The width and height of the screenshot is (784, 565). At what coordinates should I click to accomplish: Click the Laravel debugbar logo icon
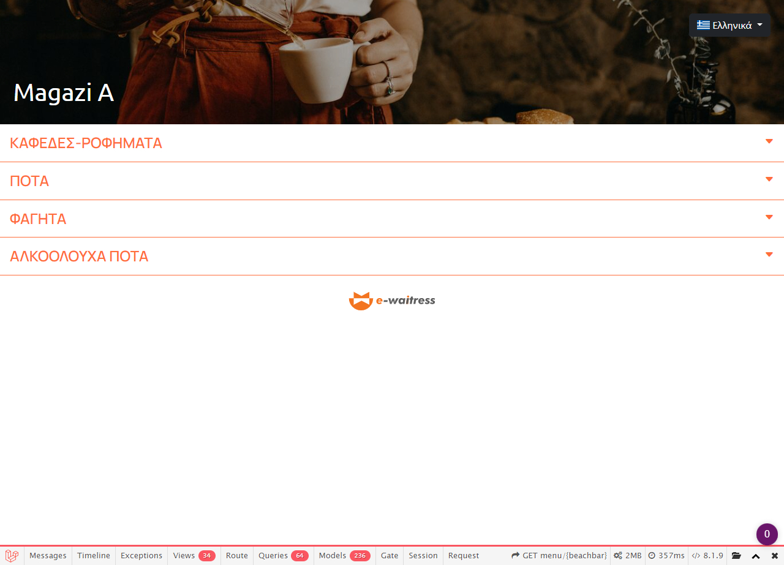tap(12, 556)
